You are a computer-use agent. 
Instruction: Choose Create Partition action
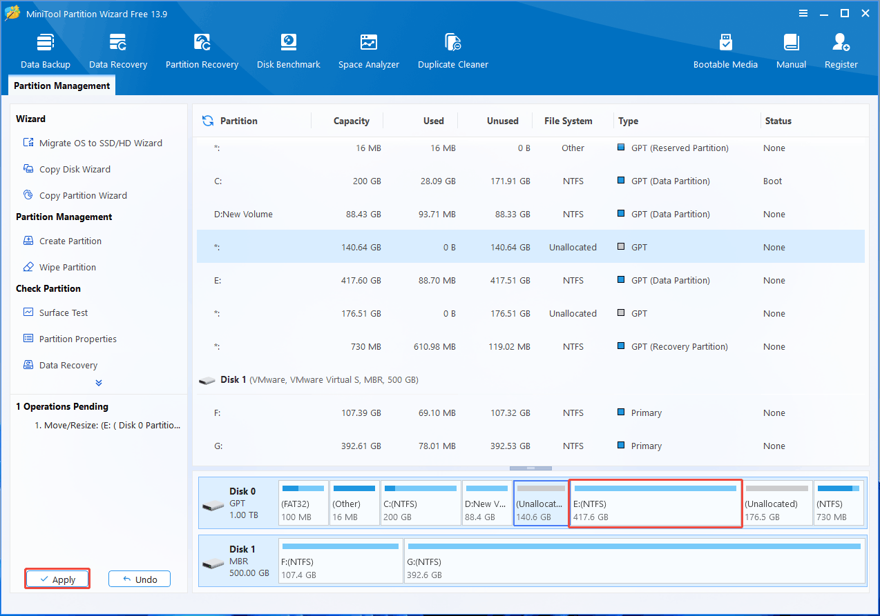[x=62, y=241]
